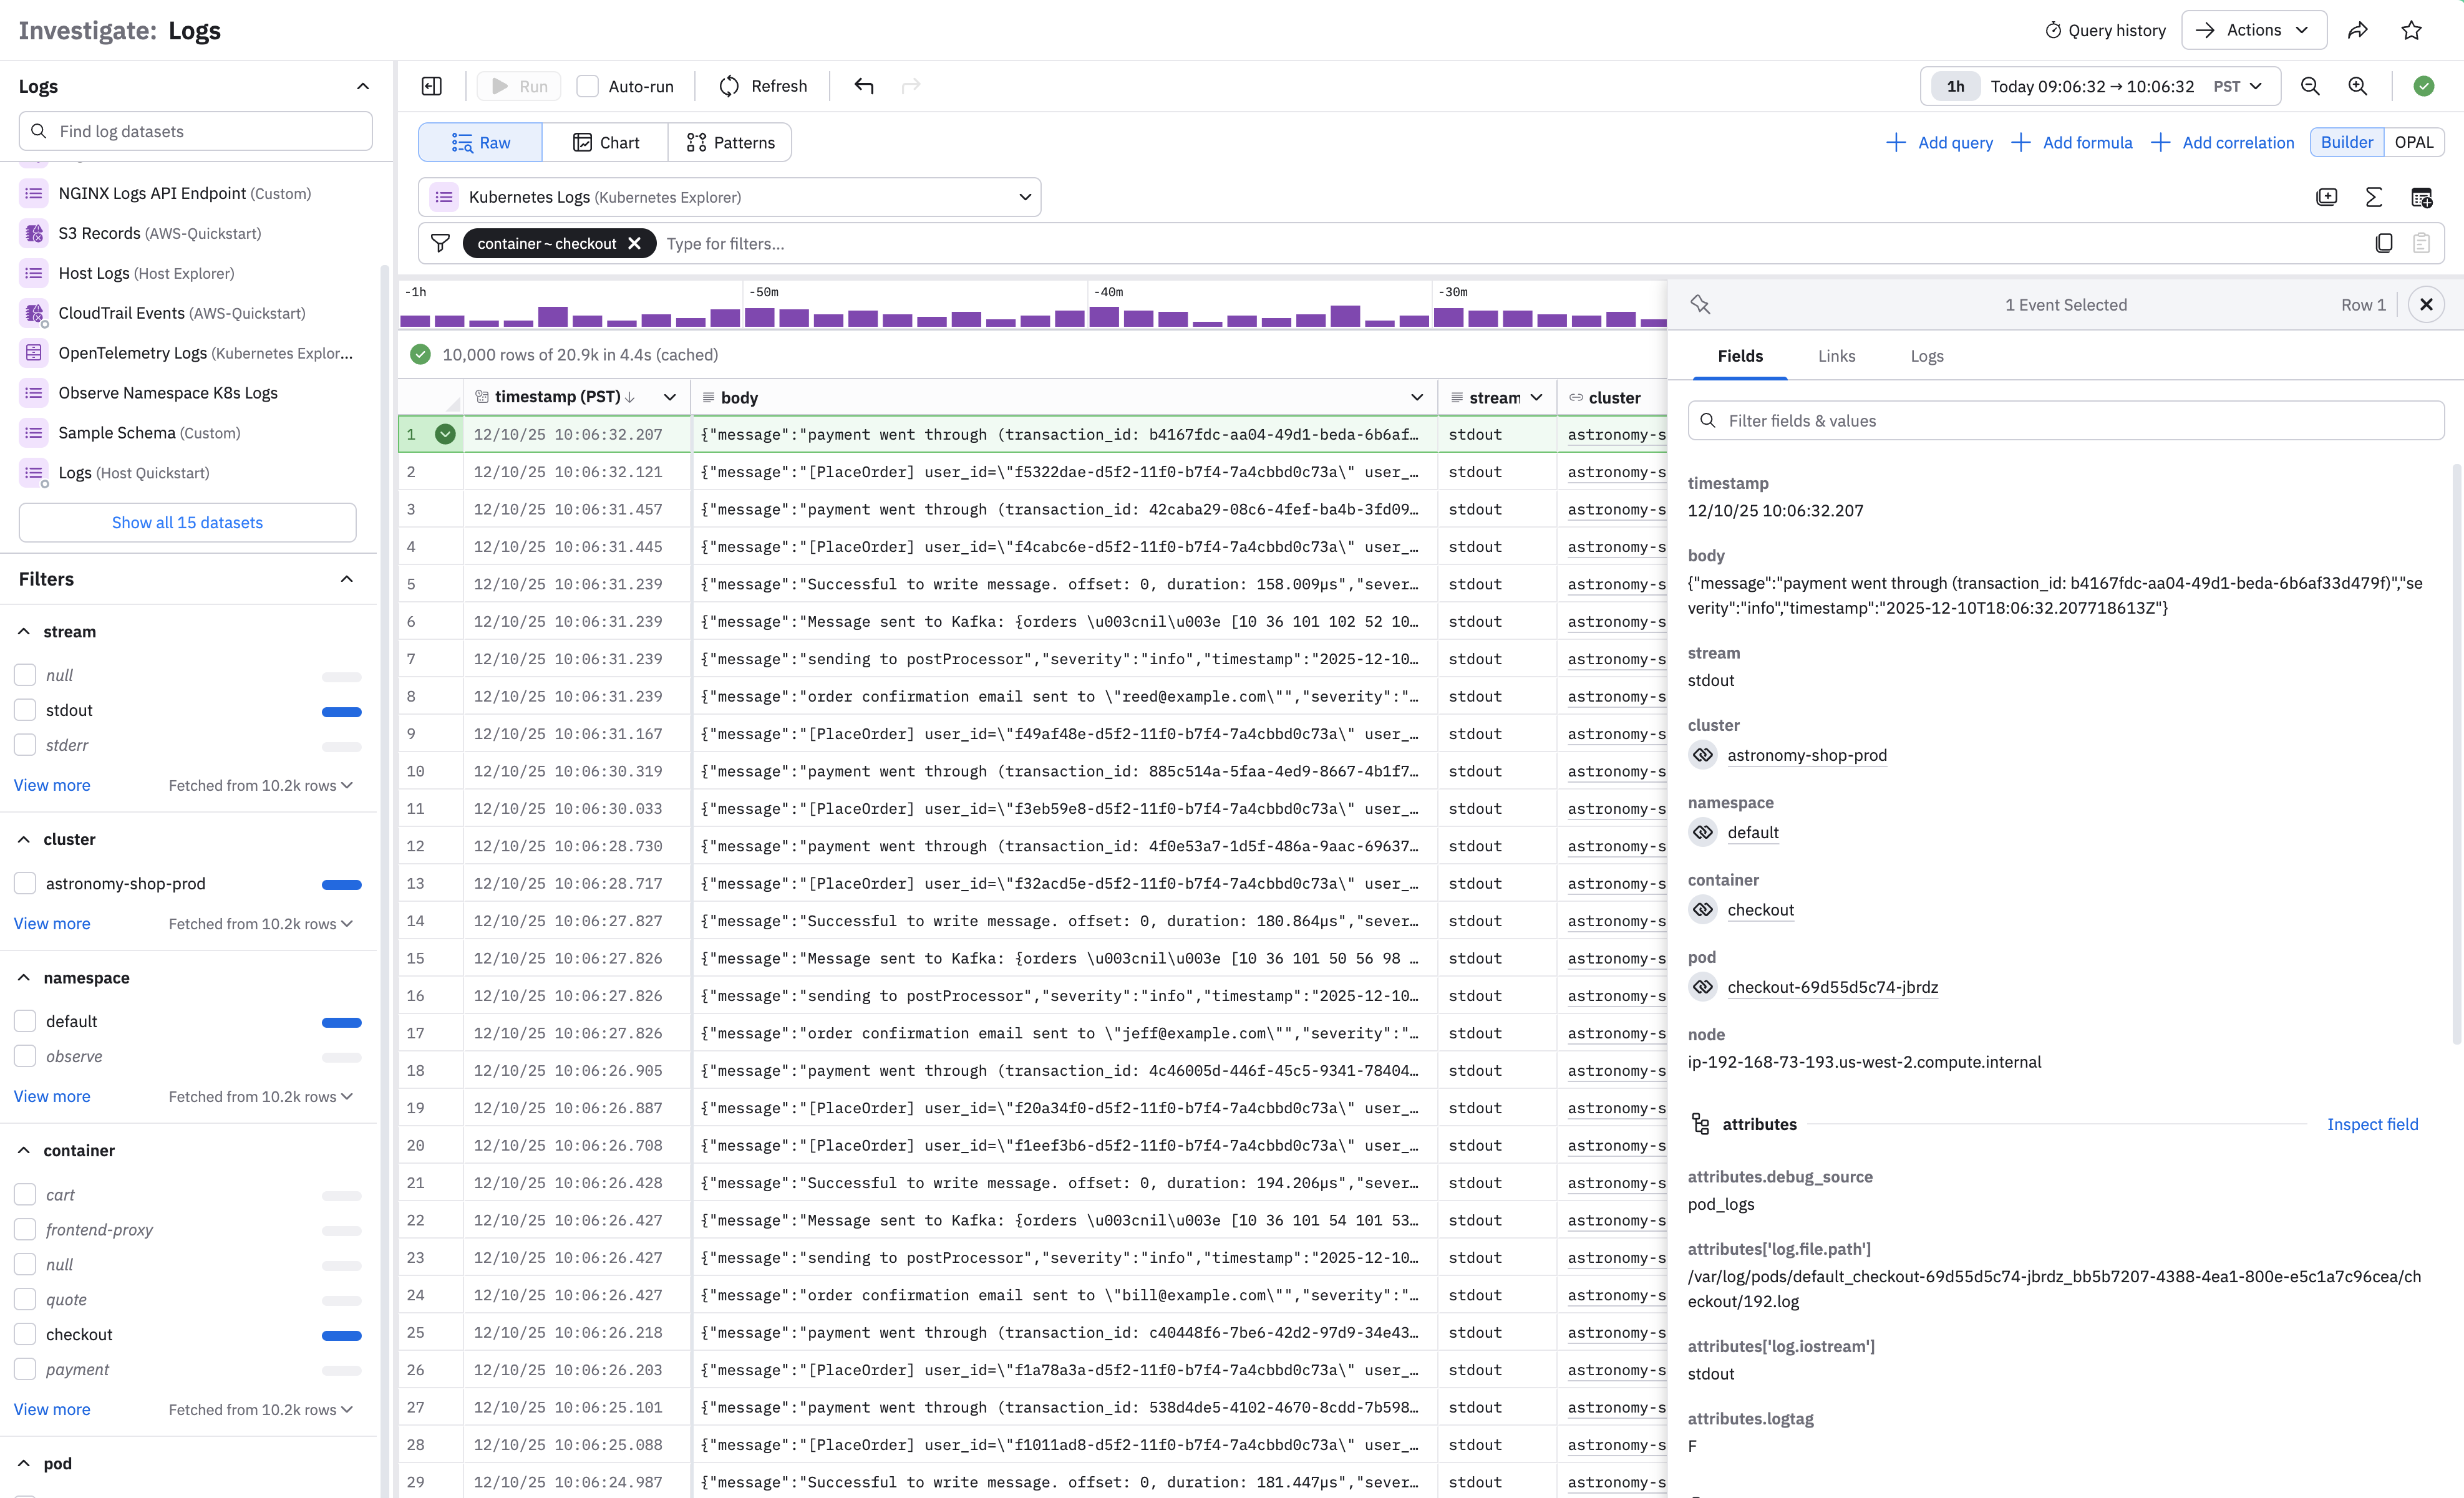Star this query as a favorite
Image resolution: width=2464 pixels, height=1498 pixels.
pos(2411,30)
